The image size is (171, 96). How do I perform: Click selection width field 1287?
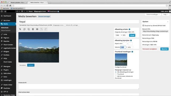(x=123, y=47)
